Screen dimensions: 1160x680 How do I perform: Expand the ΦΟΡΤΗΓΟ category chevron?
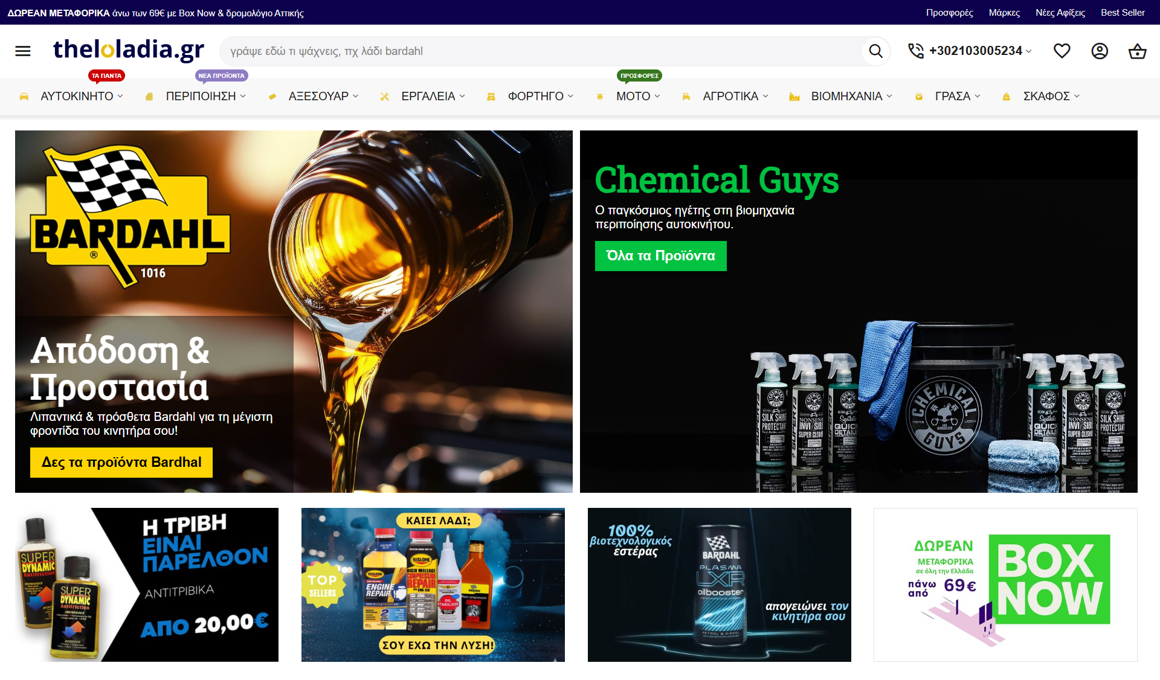[570, 96]
